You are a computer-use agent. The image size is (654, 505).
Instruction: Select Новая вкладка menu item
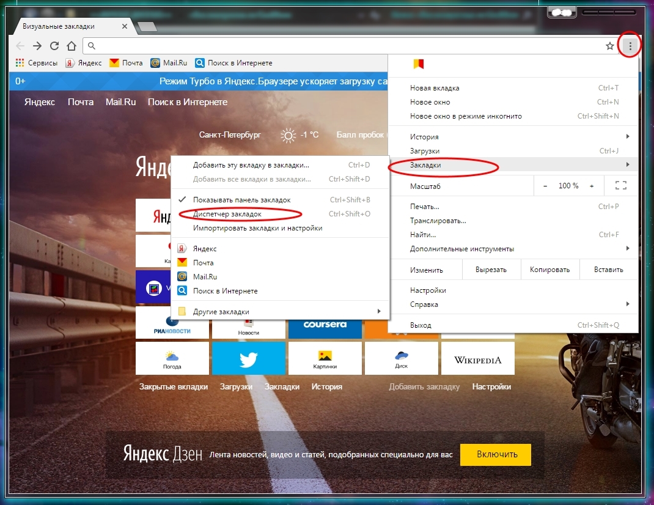pos(513,88)
